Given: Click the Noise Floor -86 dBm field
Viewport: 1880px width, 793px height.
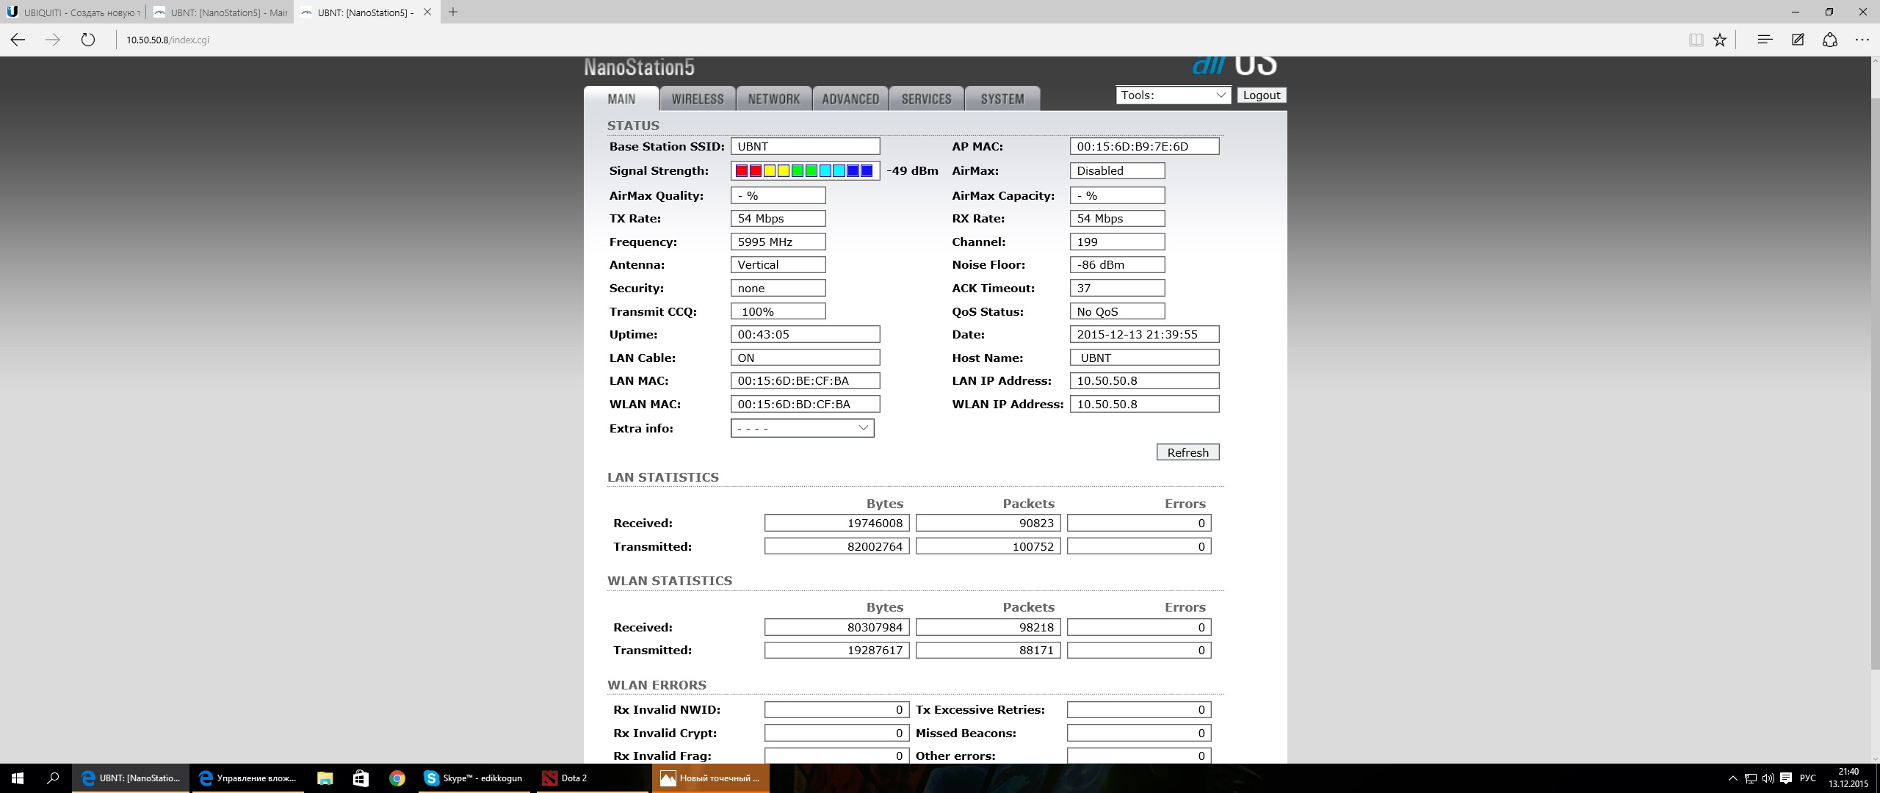Looking at the screenshot, I should point(1117,264).
